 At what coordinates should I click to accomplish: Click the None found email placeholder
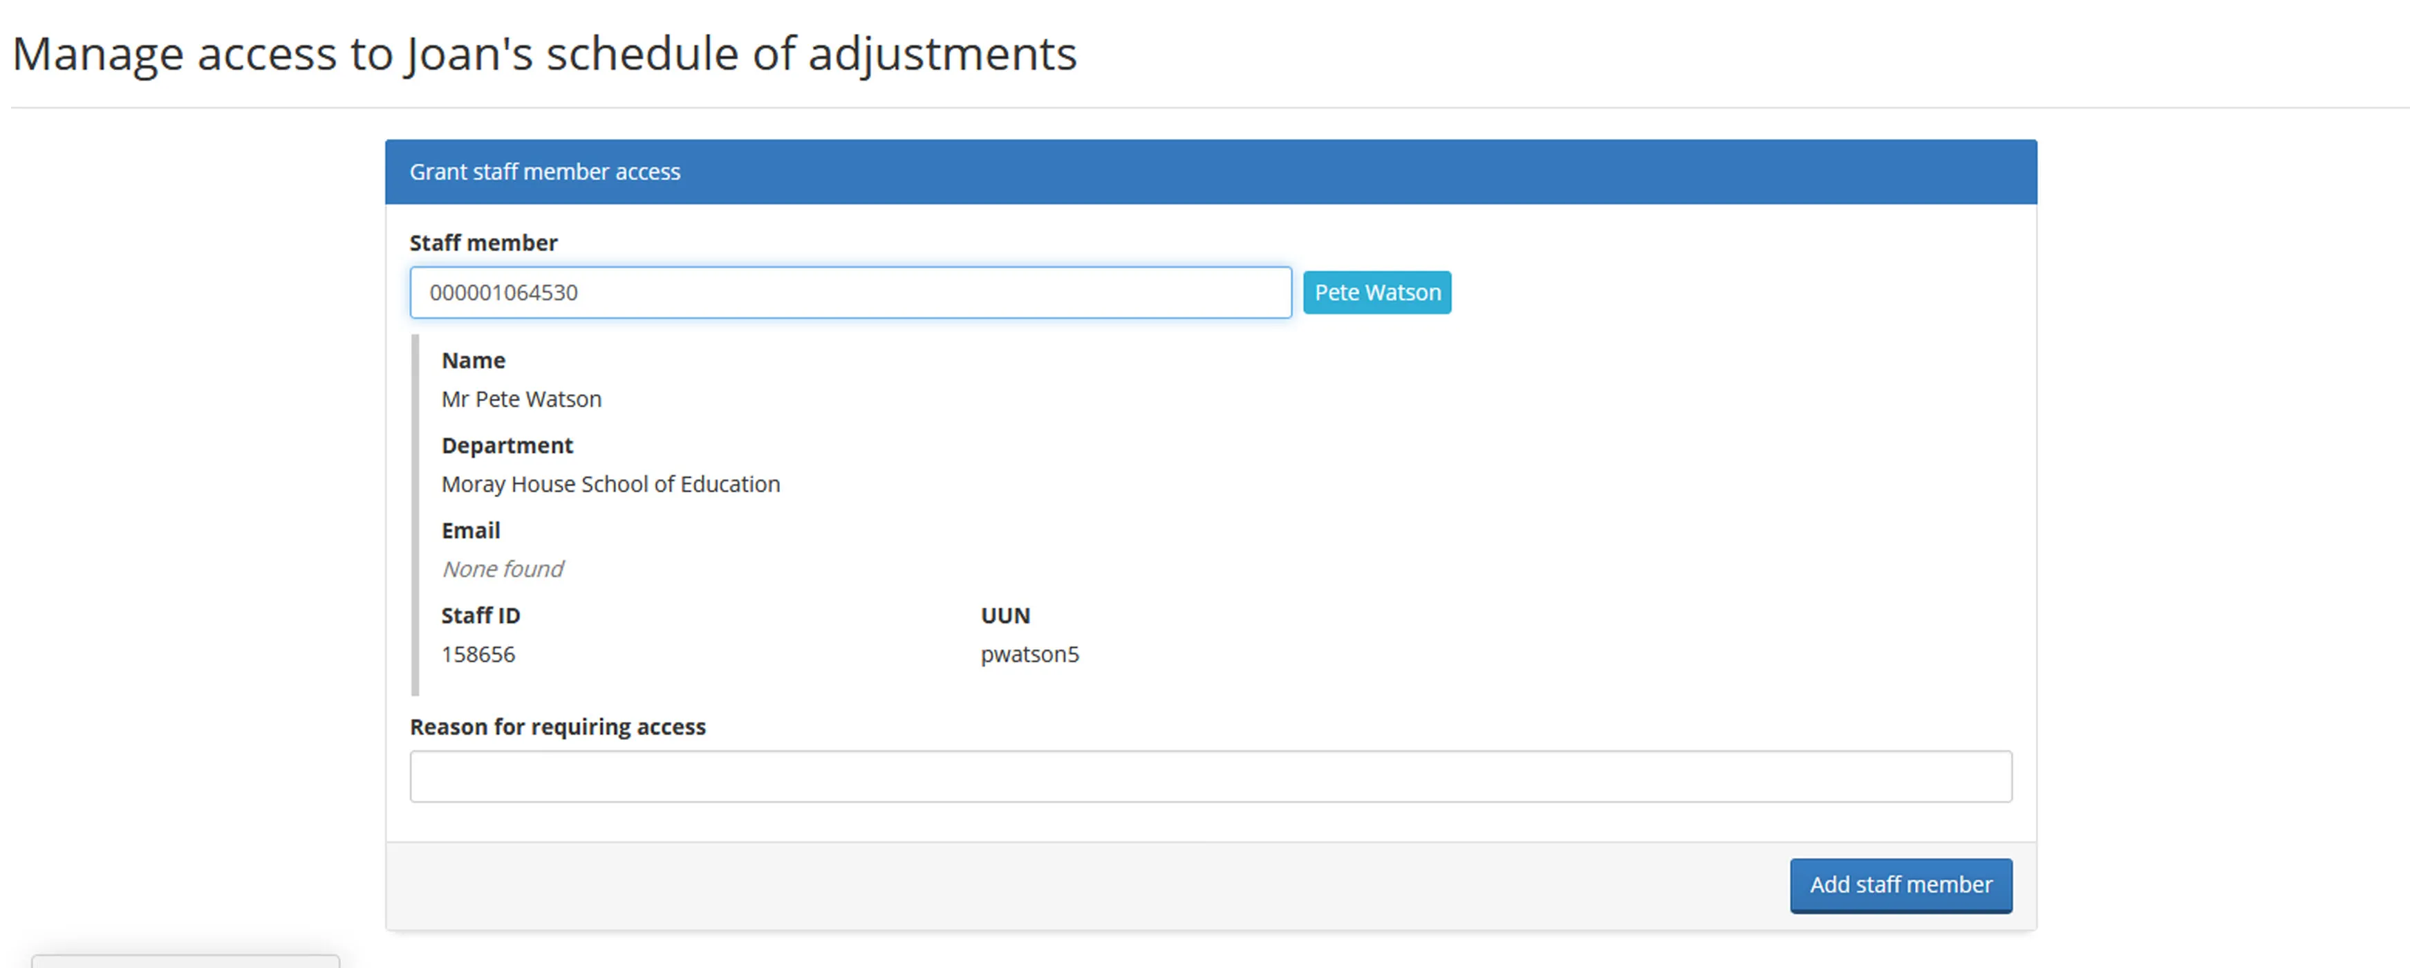tap(503, 568)
